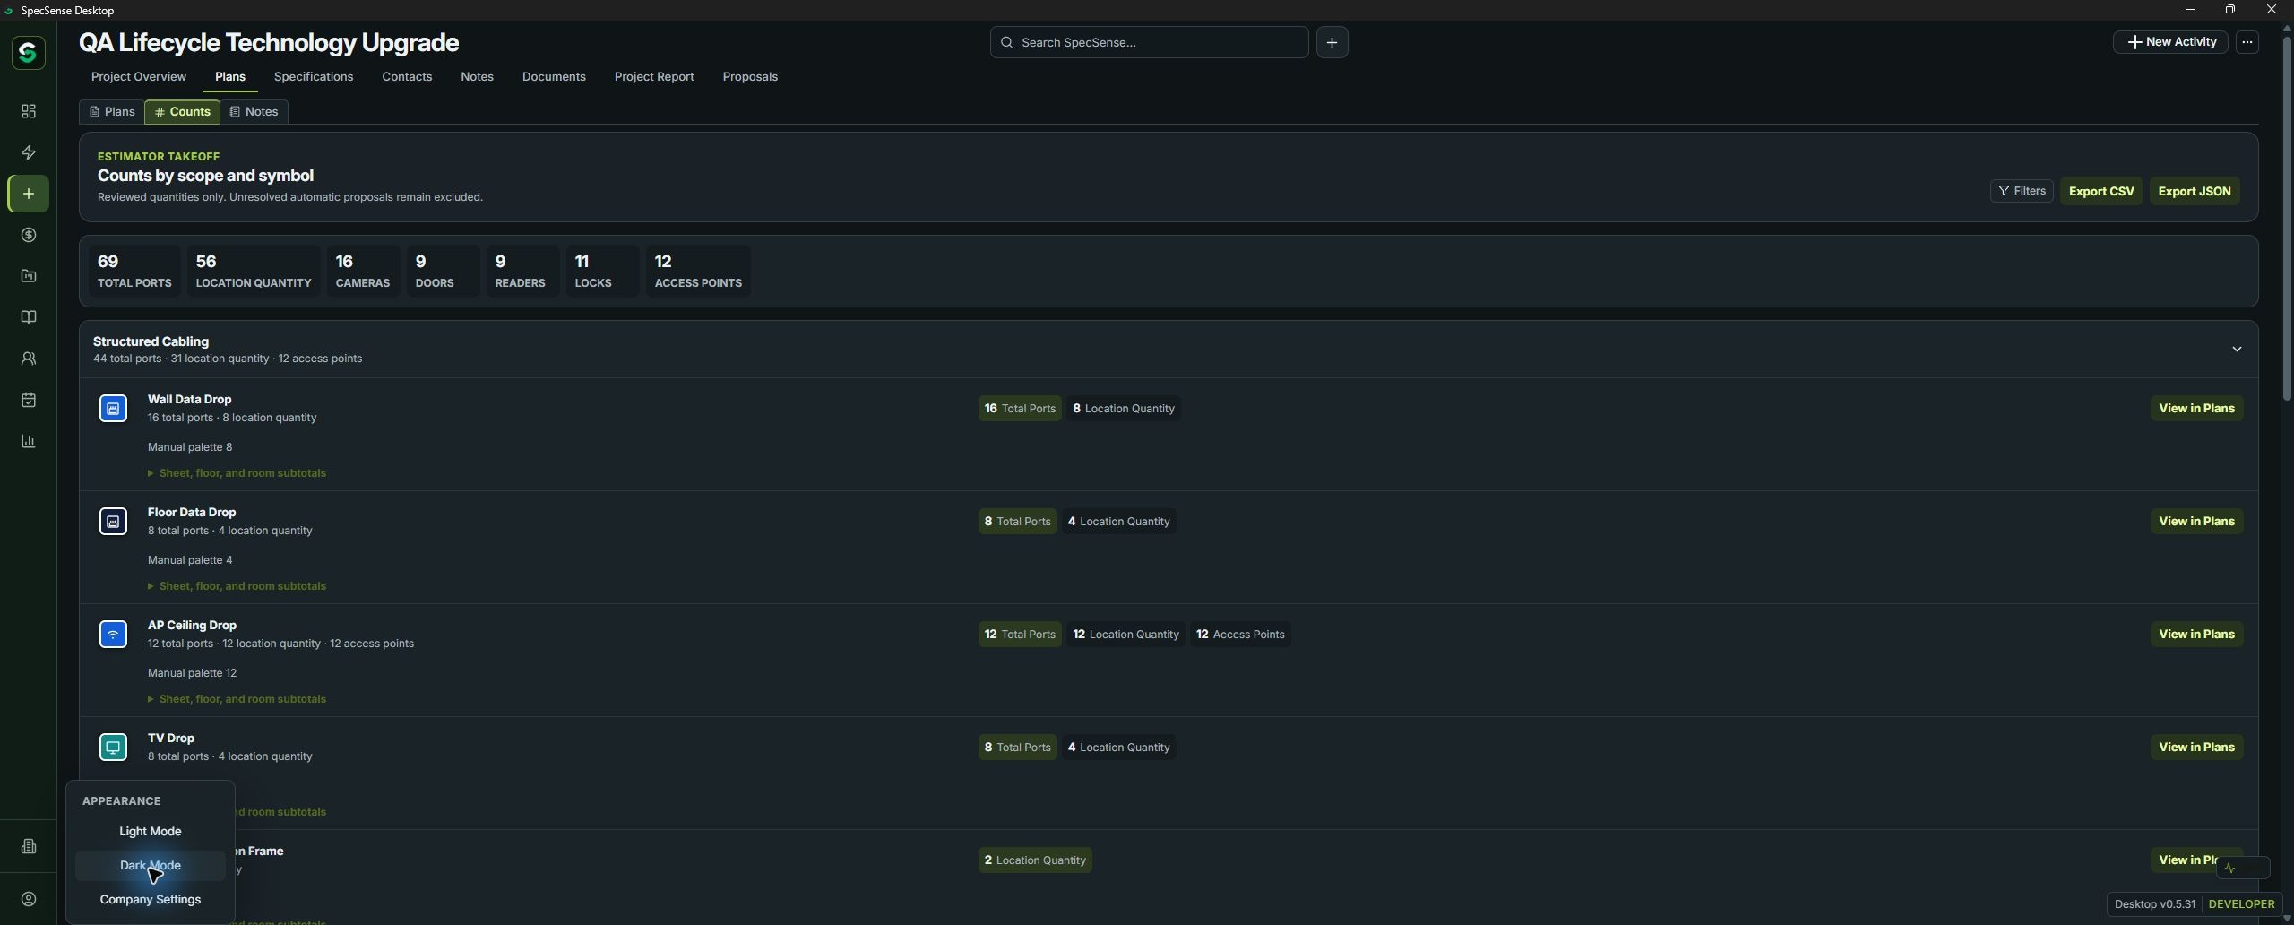Viewport: 2294px width, 925px height.
Task: Click the 69 Total Ports summary card
Action: click(x=134, y=271)
